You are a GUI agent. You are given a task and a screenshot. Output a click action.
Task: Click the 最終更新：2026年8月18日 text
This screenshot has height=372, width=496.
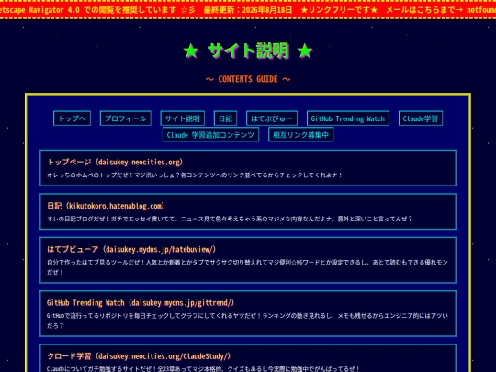point(248,10)
